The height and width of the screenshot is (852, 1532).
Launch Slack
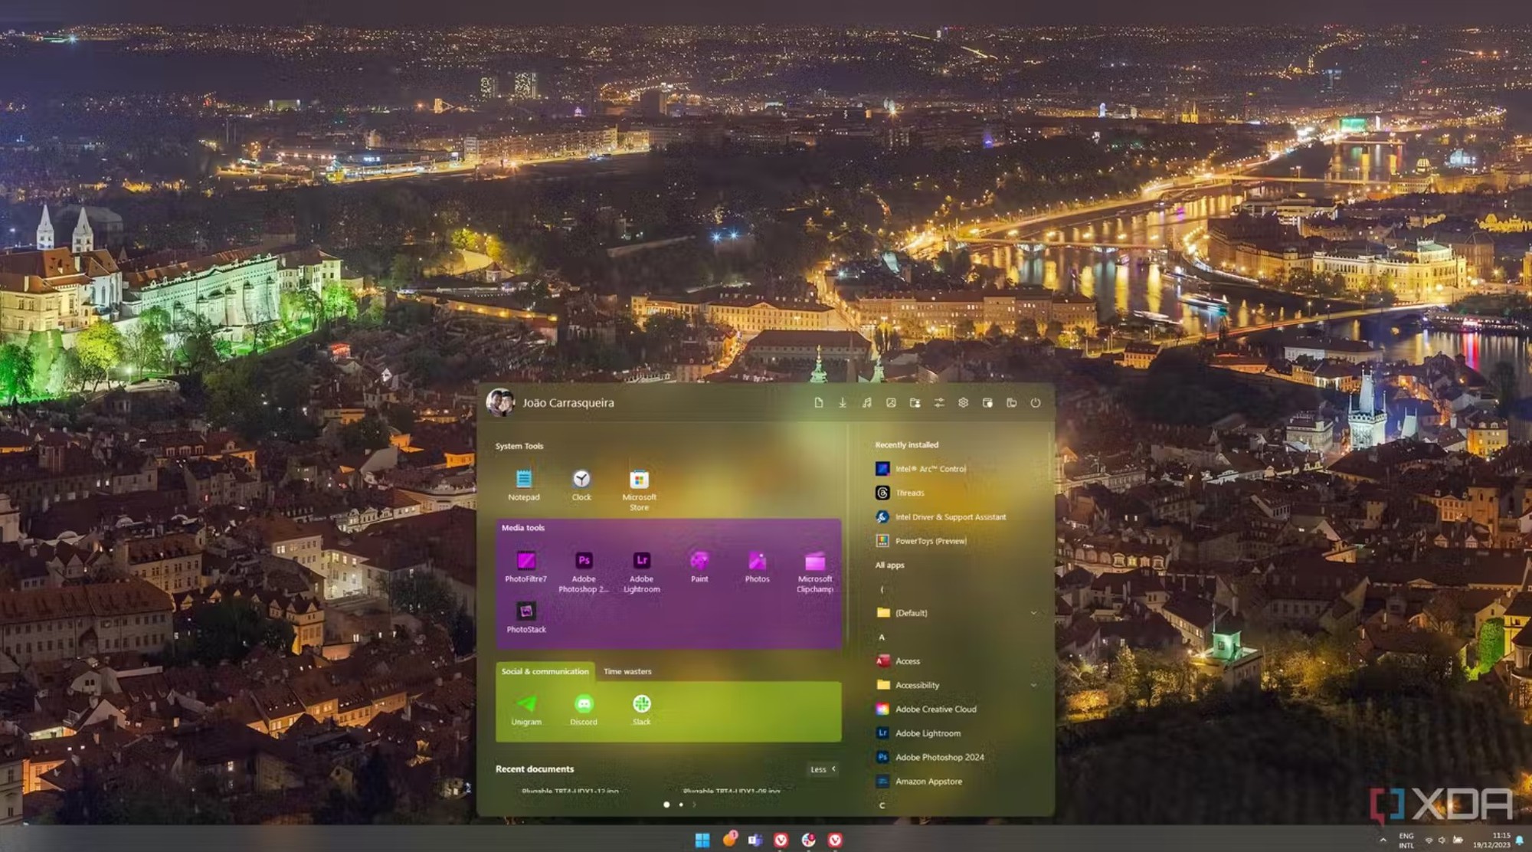click(x=641, y=704)
